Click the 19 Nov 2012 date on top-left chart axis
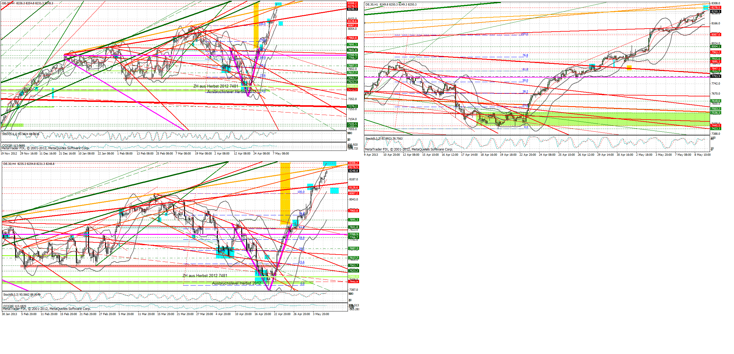 point(9,154)
